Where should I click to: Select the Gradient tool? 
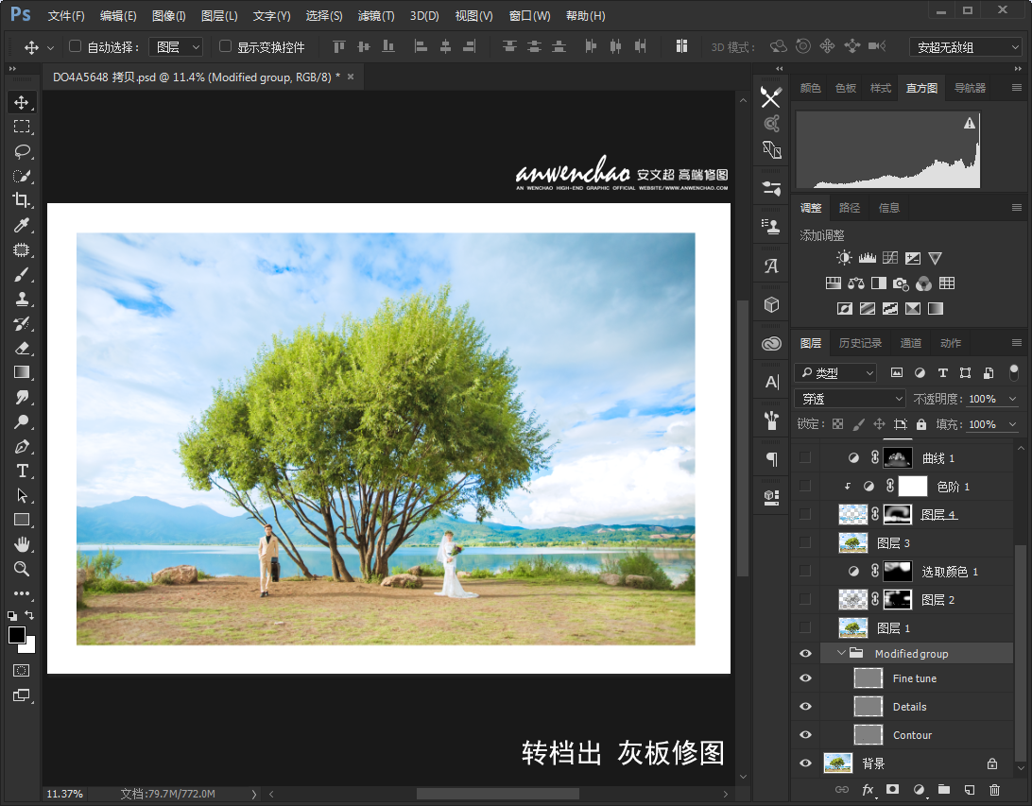point(22,372)
